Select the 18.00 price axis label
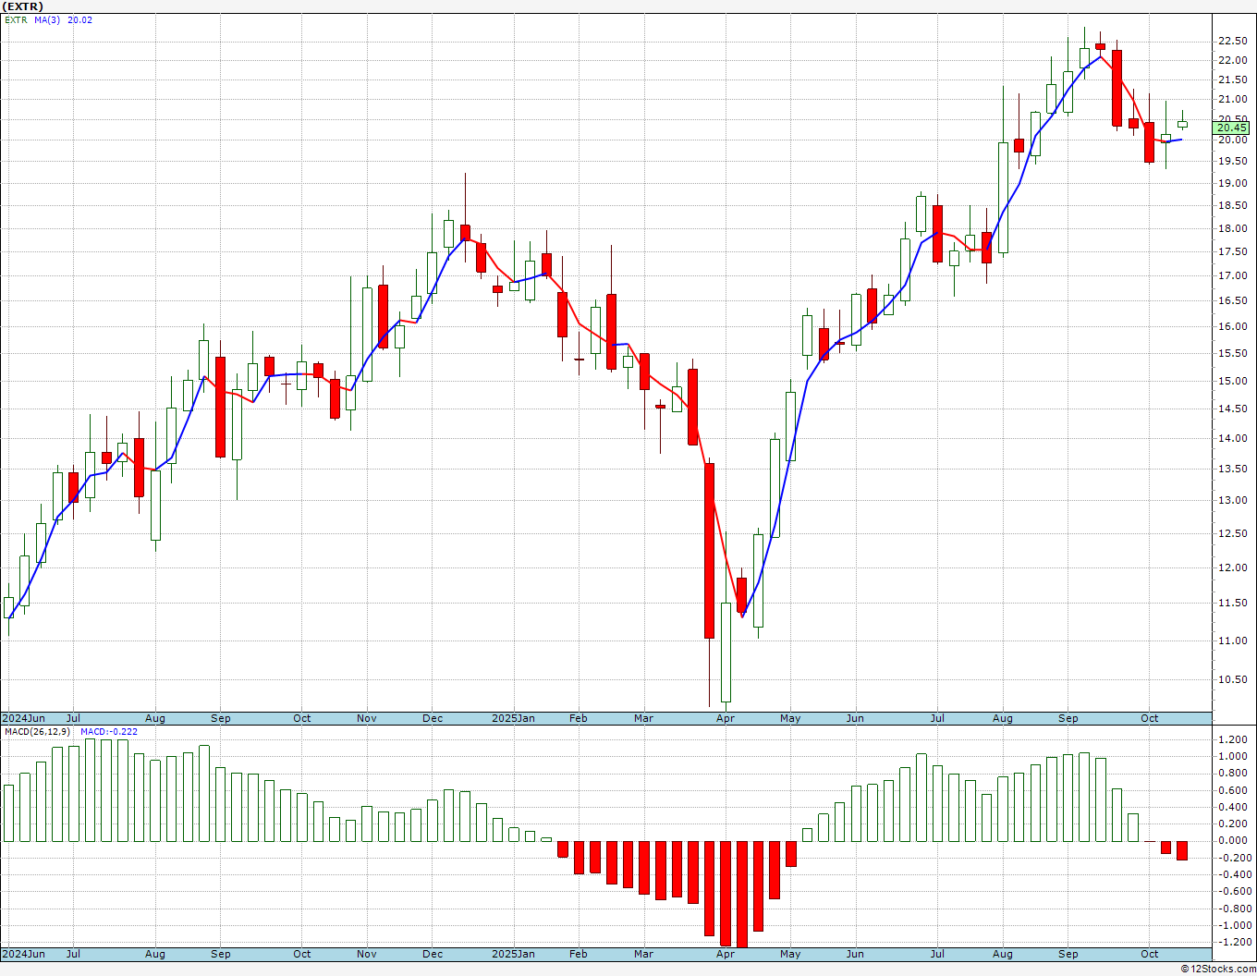The height and width of the screenshot is (976, 1257). 1232,228
